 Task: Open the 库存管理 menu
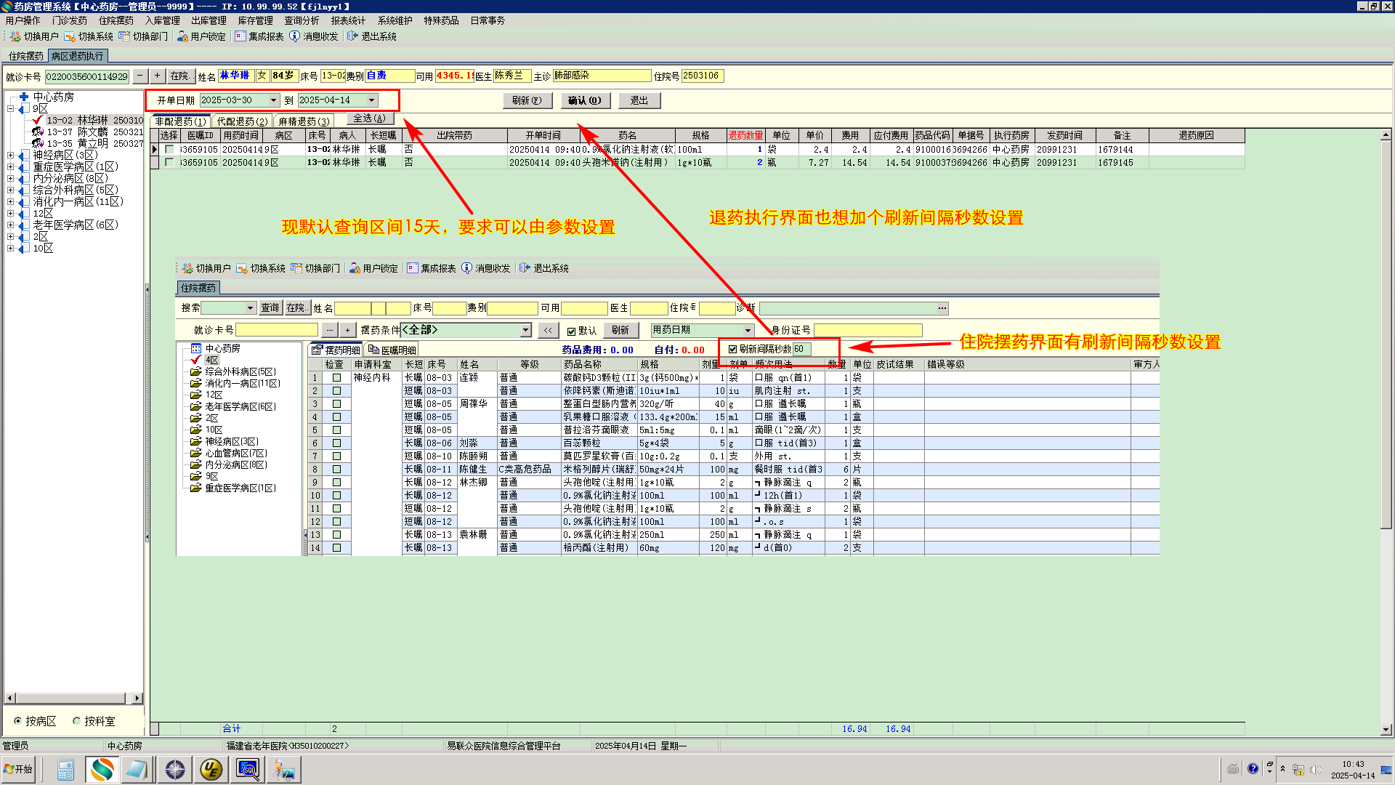tap(255, 20)
